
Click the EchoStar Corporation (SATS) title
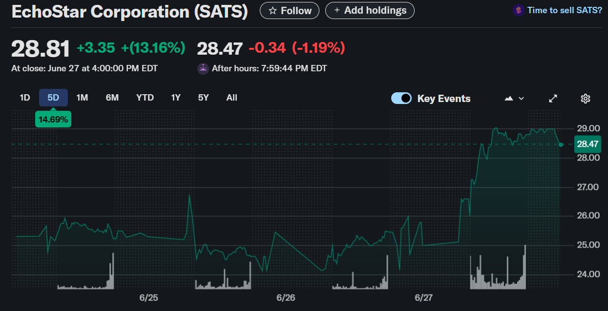[x=129, y=11]
